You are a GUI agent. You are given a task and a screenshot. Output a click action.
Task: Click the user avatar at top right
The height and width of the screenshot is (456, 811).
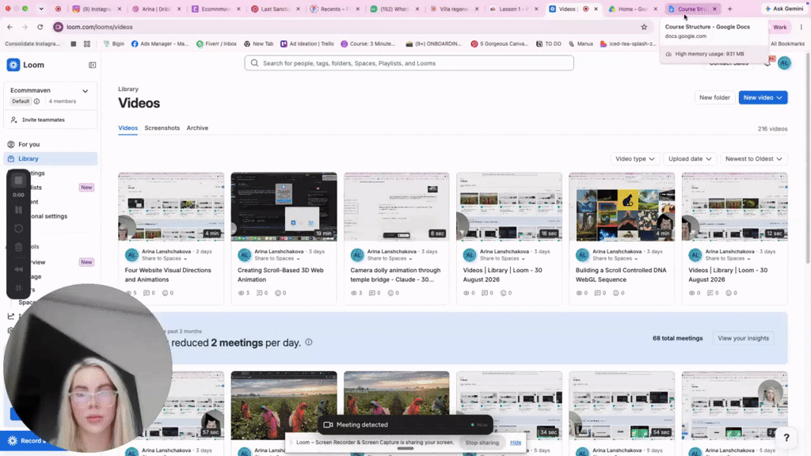click(784, 63)
